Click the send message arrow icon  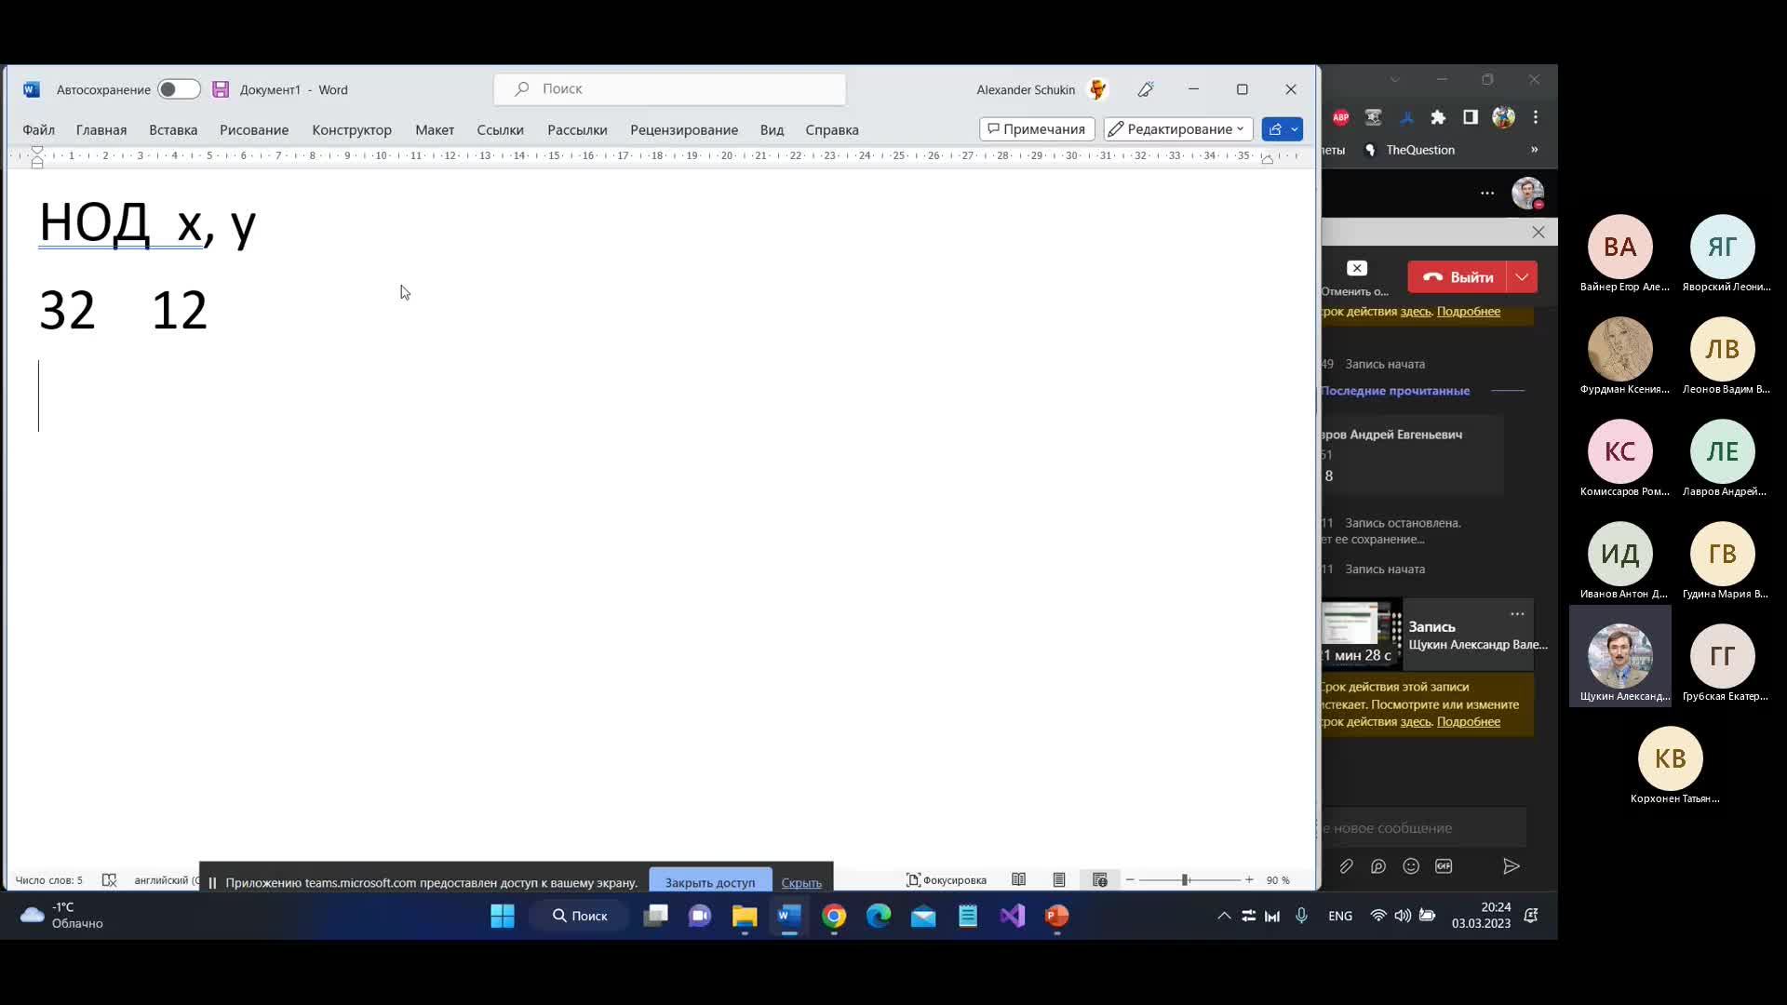[1512, 866]
